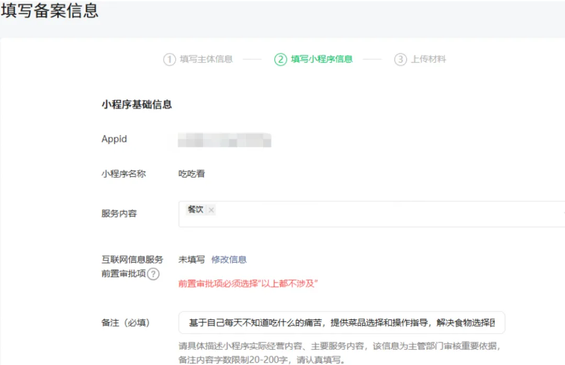Click the 餐饮 service tag
This screenshot has width=565, height=365.
coord(196,210)
